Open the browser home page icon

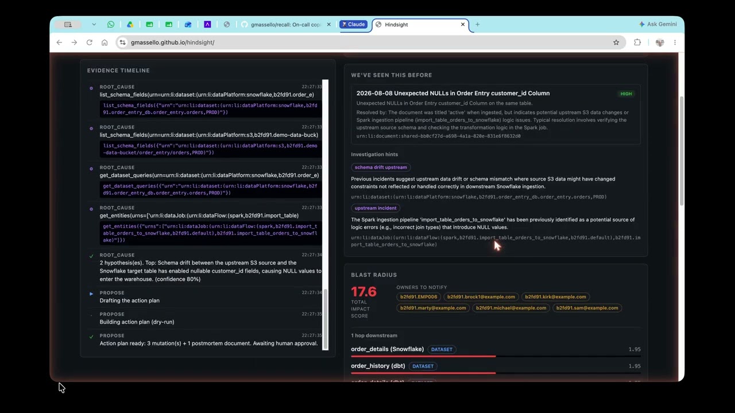tap(105, 42)
